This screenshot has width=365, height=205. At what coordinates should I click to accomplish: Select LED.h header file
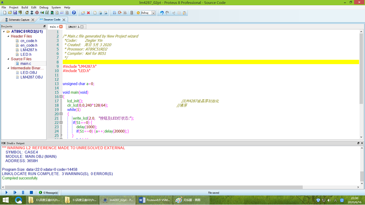point(26,54)
